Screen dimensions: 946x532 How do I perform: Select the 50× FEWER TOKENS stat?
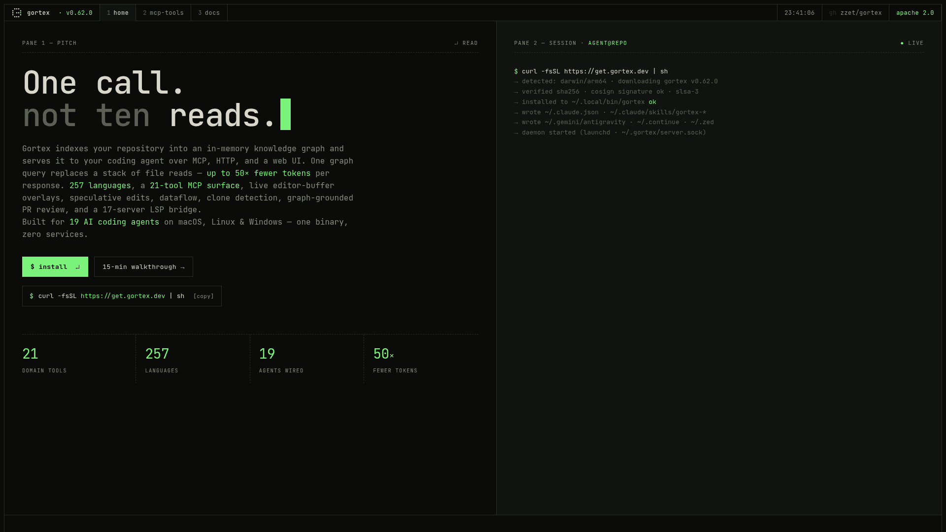pyautogui.click(x=421, y=359)
